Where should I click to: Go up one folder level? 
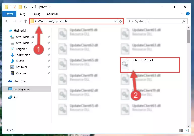(x=26, y=21)
